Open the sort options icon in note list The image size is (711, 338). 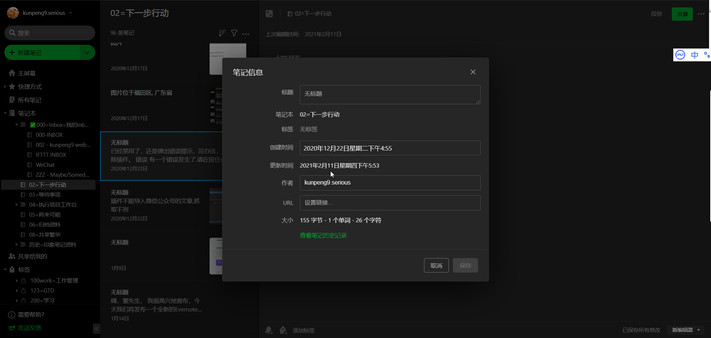coord(221,33)
